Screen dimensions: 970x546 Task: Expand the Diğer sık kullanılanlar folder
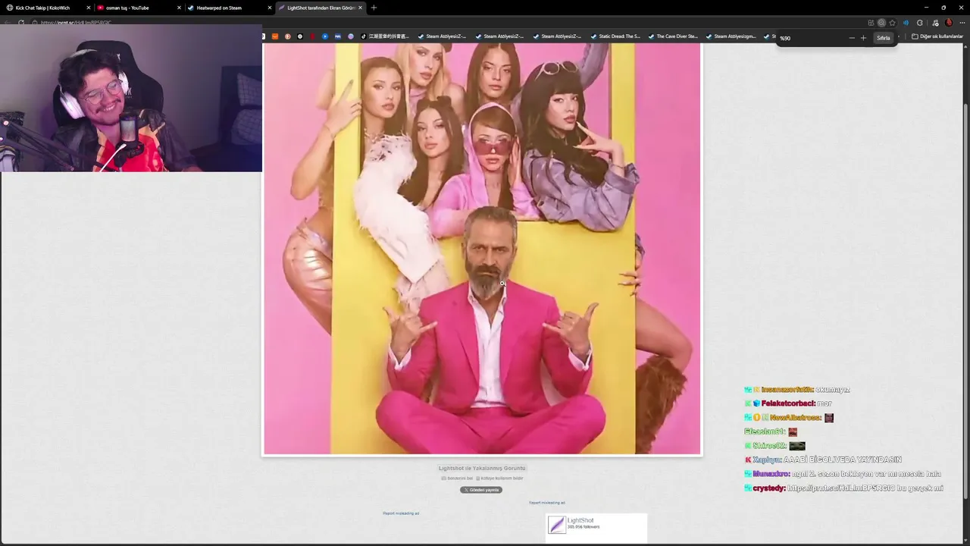coord(937,36)
